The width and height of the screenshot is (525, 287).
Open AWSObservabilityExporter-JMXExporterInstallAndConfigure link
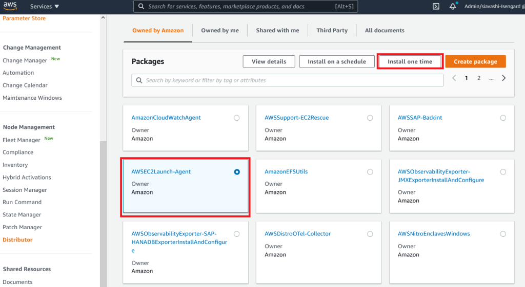pos(440,176)
